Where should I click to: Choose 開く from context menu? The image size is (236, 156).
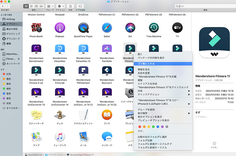(163, 54)
